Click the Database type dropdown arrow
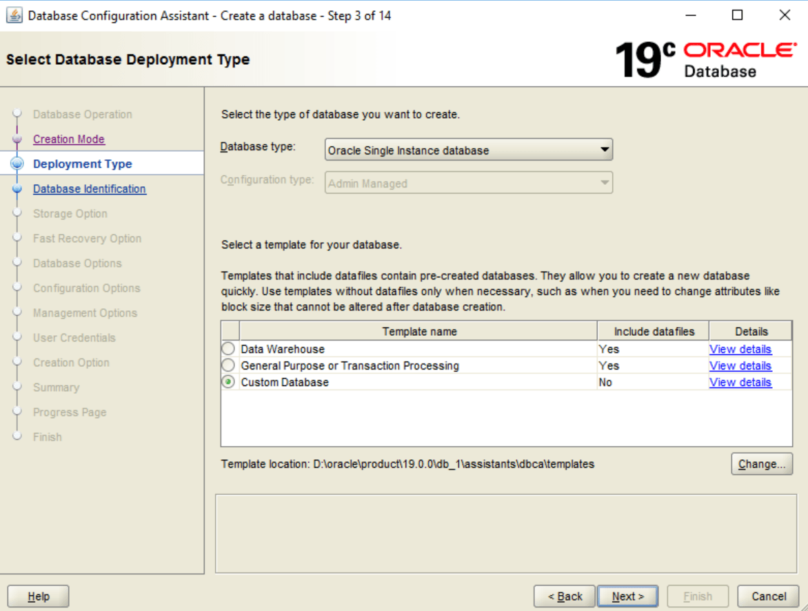This screenshot has width=808, height=611. (605, 150)
